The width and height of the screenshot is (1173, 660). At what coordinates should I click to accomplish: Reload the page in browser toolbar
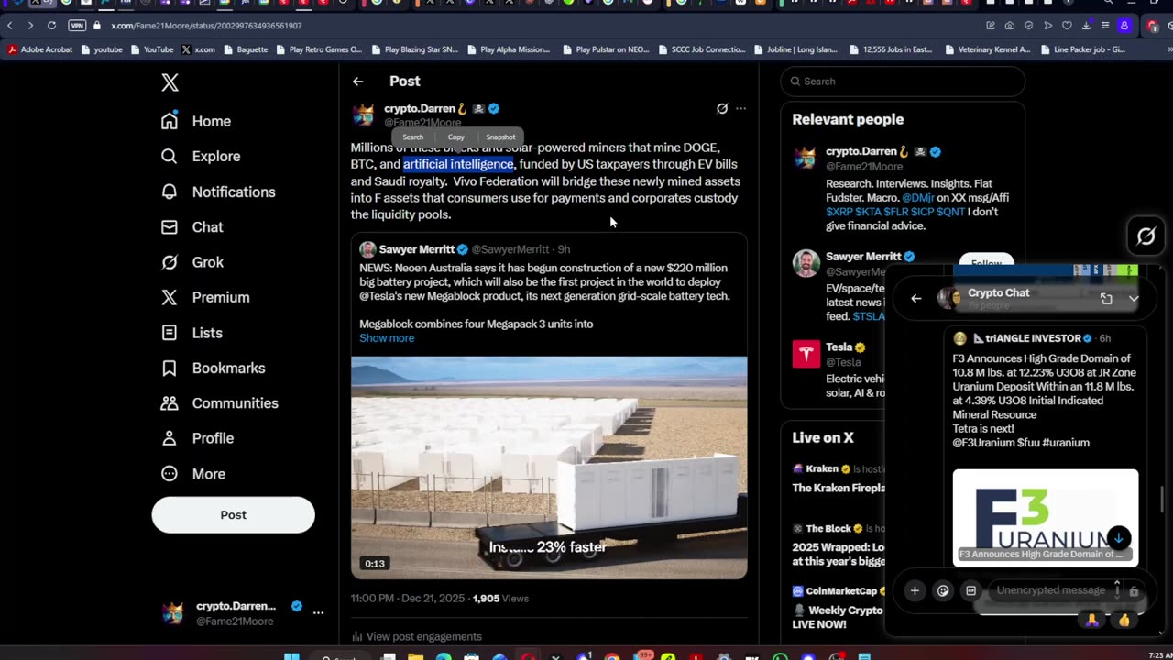point(51,26)
